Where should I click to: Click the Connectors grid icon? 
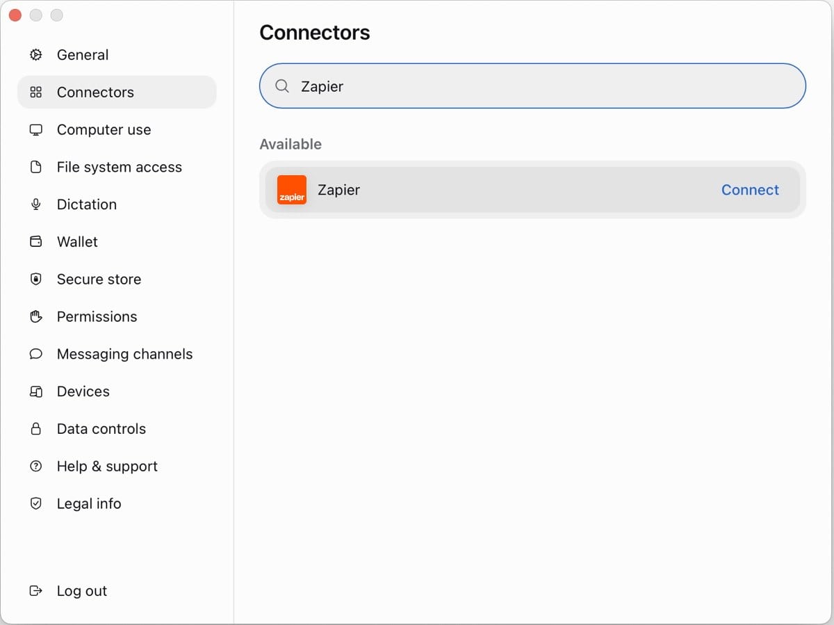(36, 92)
